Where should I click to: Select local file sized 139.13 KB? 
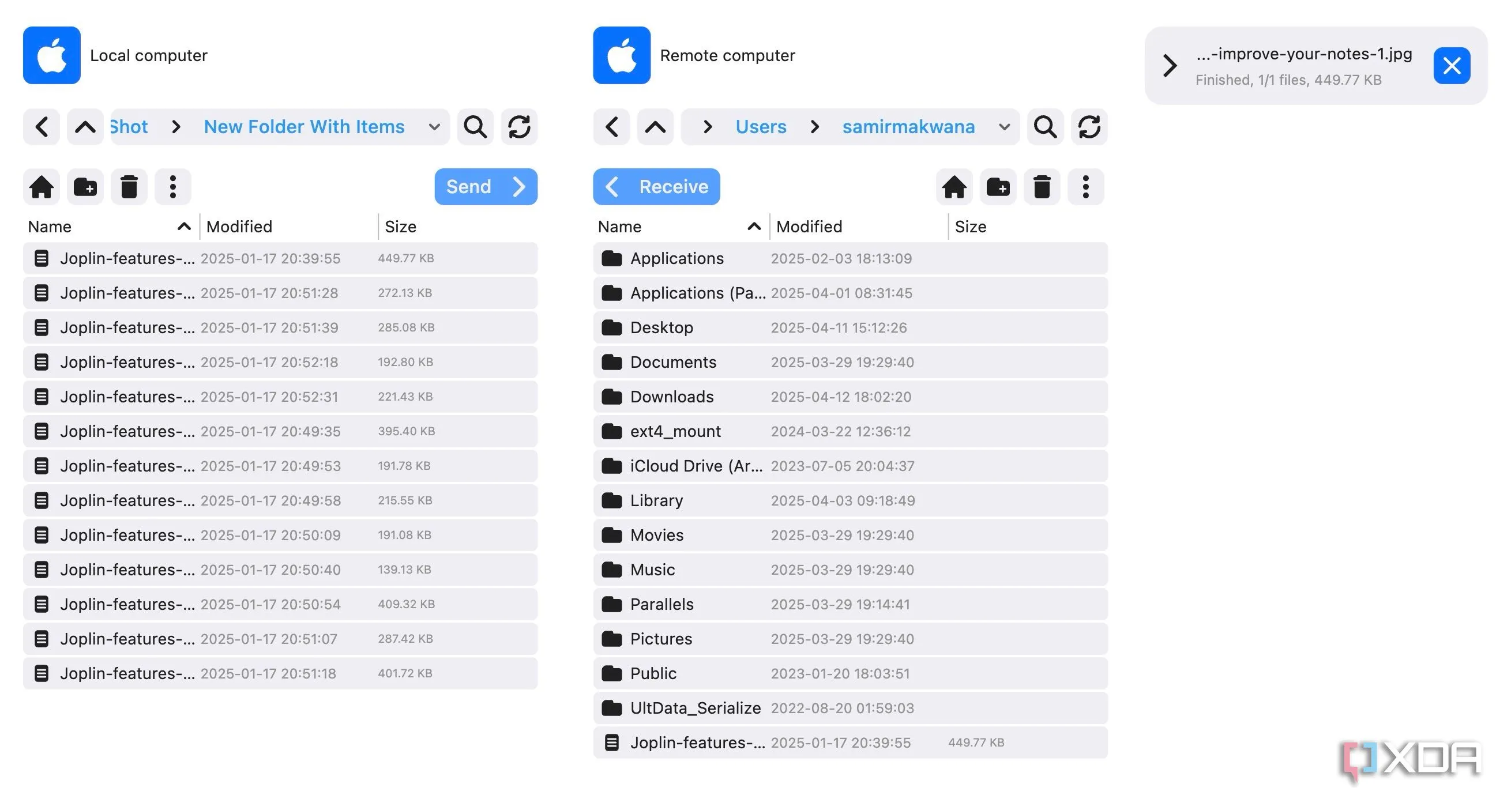(280, 570)
